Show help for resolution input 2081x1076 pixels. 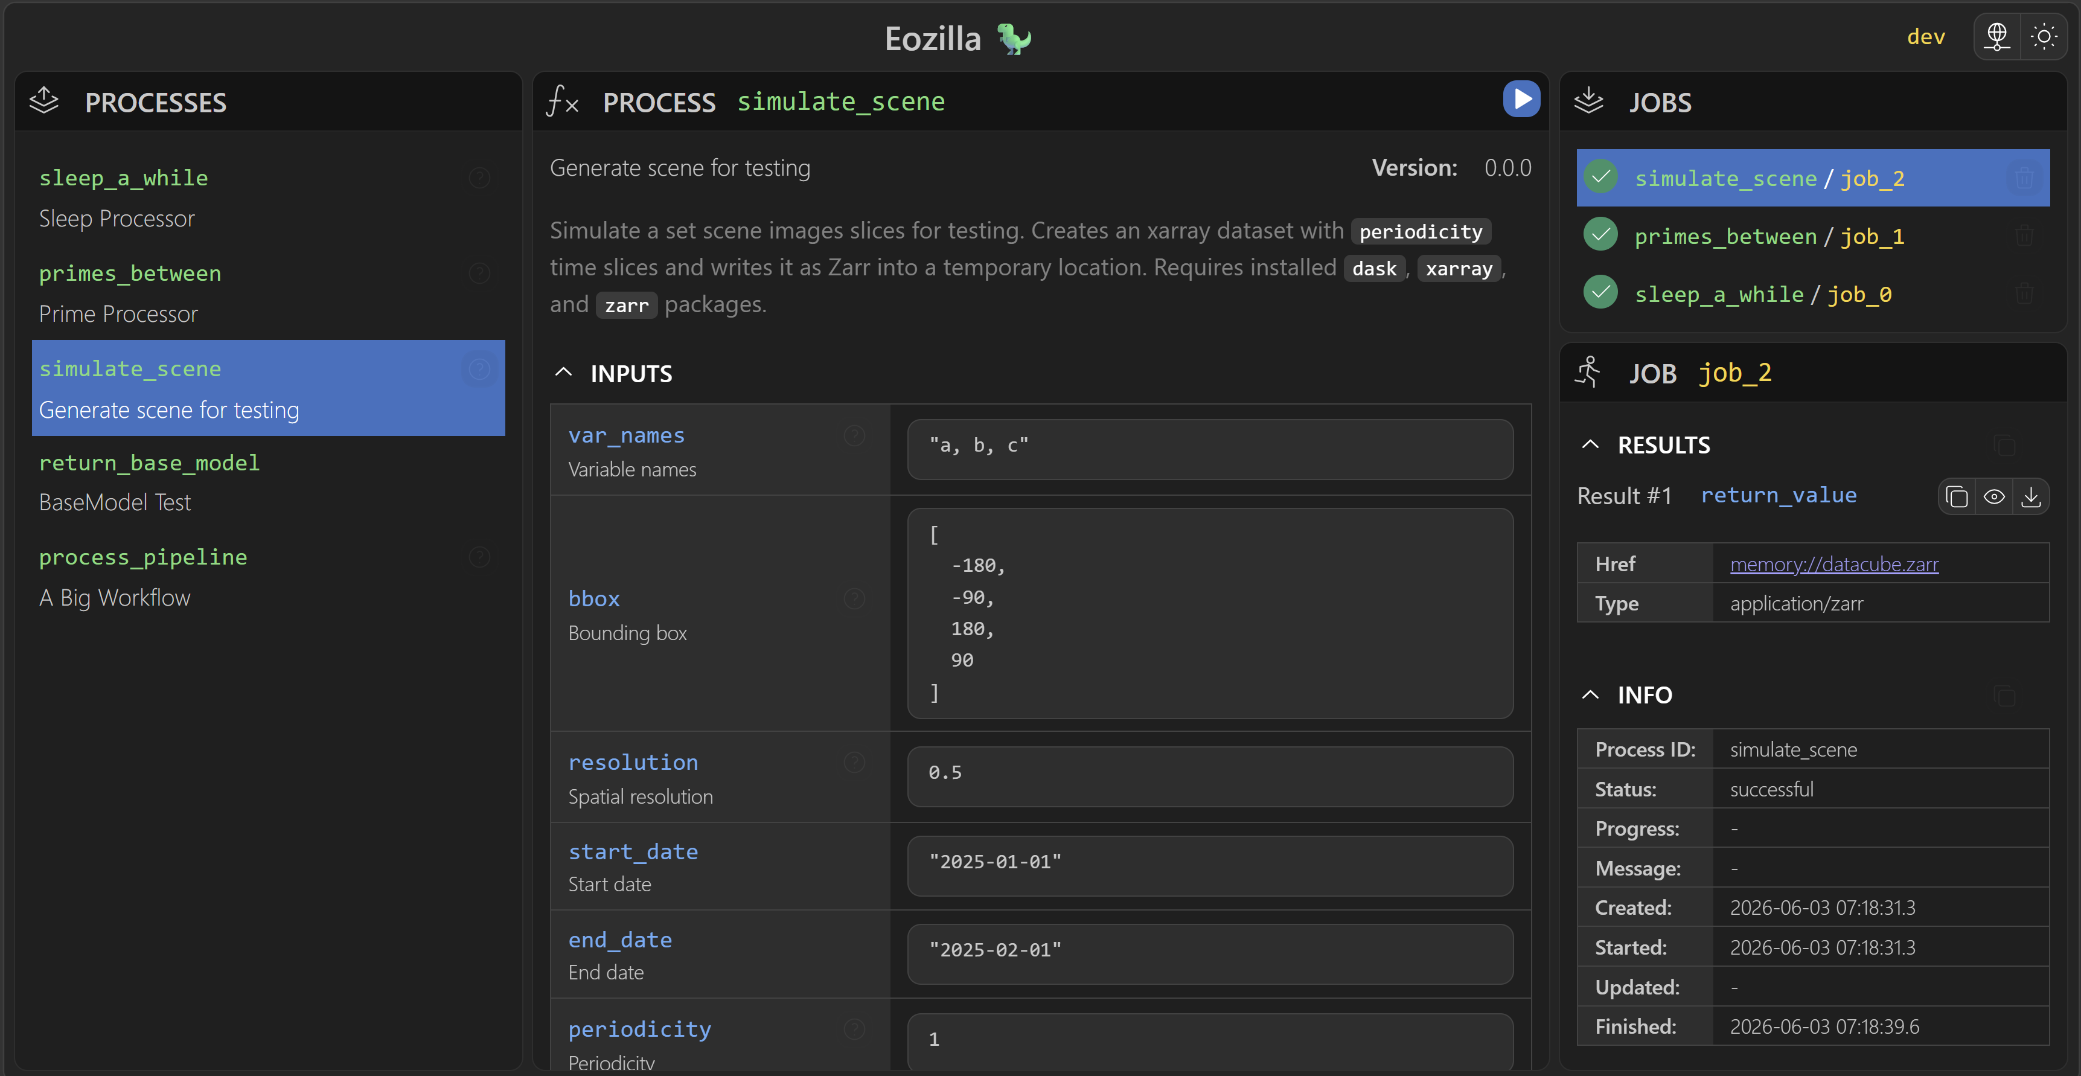(x=854, y=763)
